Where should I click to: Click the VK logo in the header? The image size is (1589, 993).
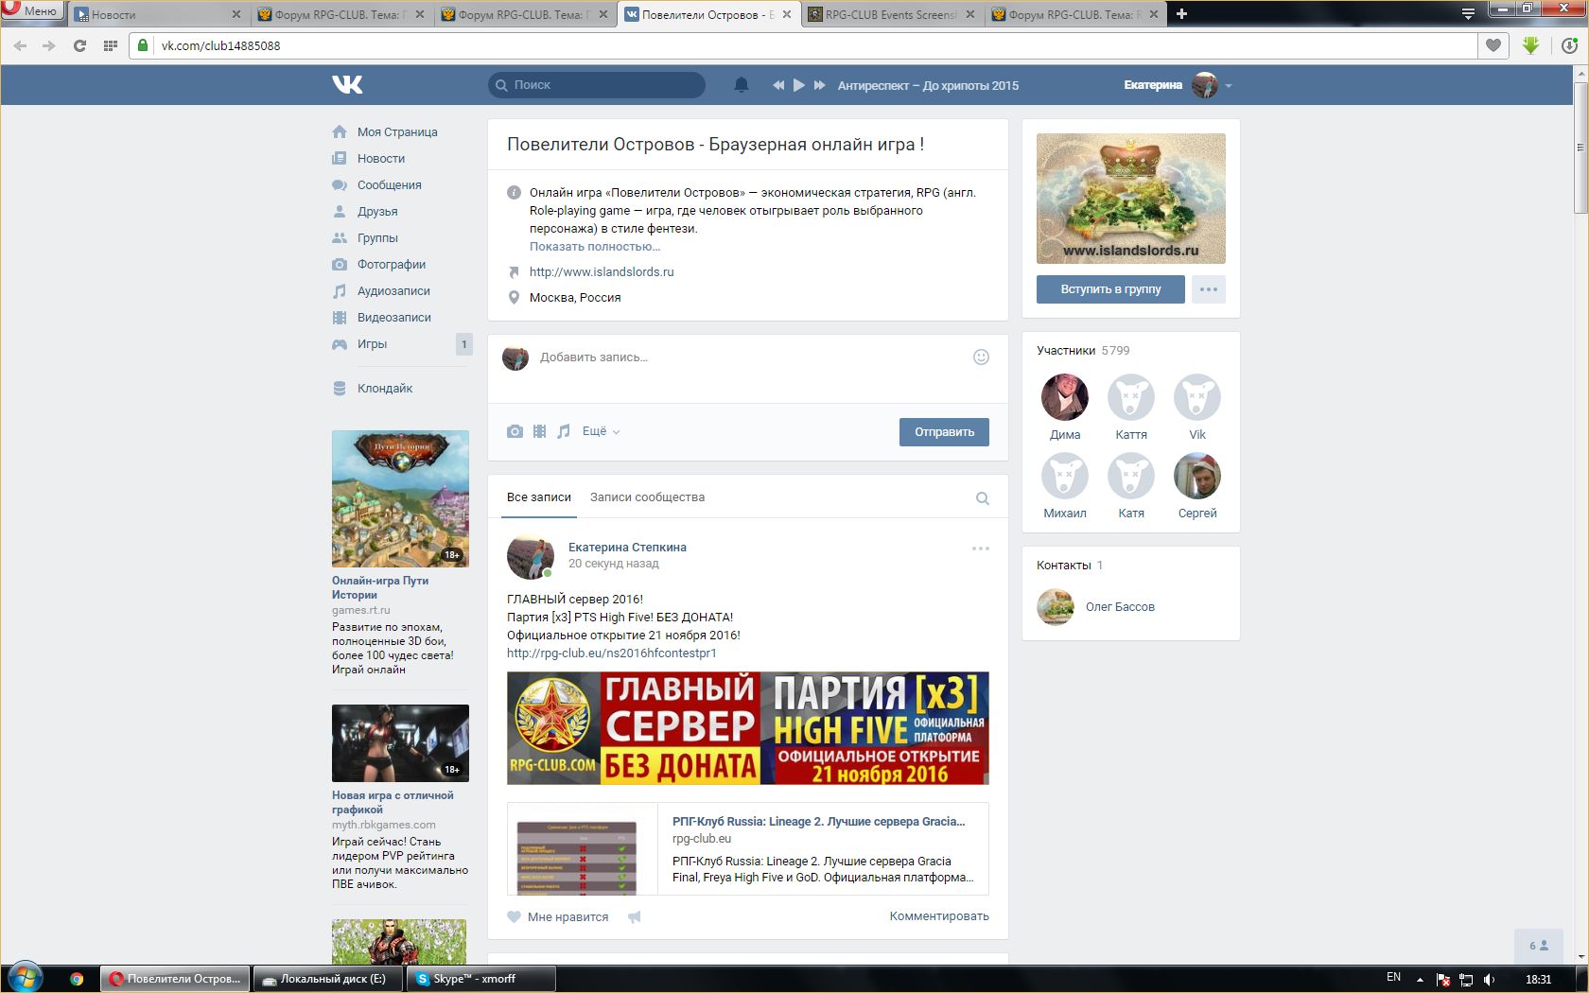pyautogui.click(x=347, y=85)
